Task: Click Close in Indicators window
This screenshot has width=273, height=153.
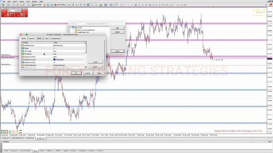Action: [118, 51]
